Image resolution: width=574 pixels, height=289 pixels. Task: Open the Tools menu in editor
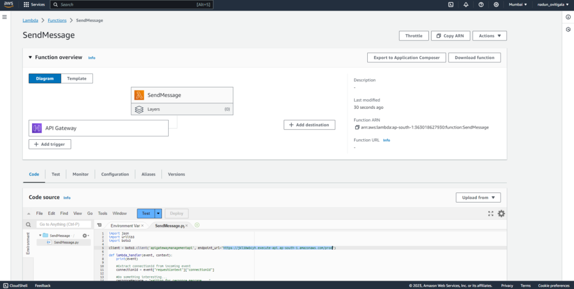(103, 214)
